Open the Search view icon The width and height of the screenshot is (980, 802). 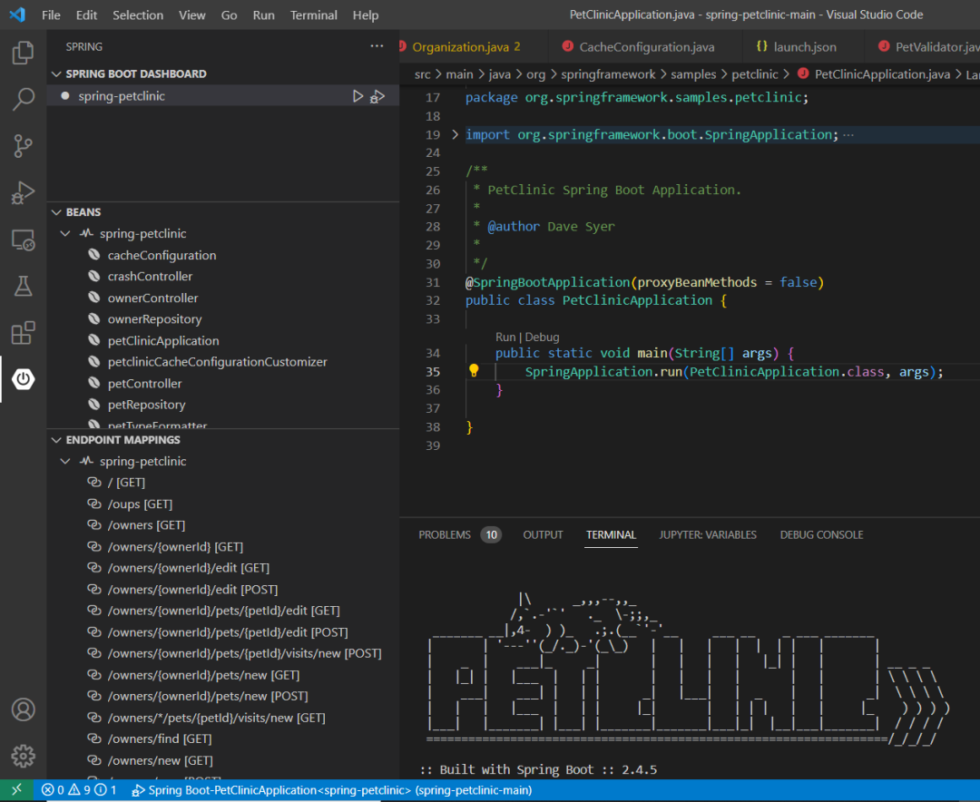tap(23, 100)
